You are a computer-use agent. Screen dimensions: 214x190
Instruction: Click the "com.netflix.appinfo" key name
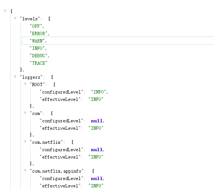(x=57, y=171)
